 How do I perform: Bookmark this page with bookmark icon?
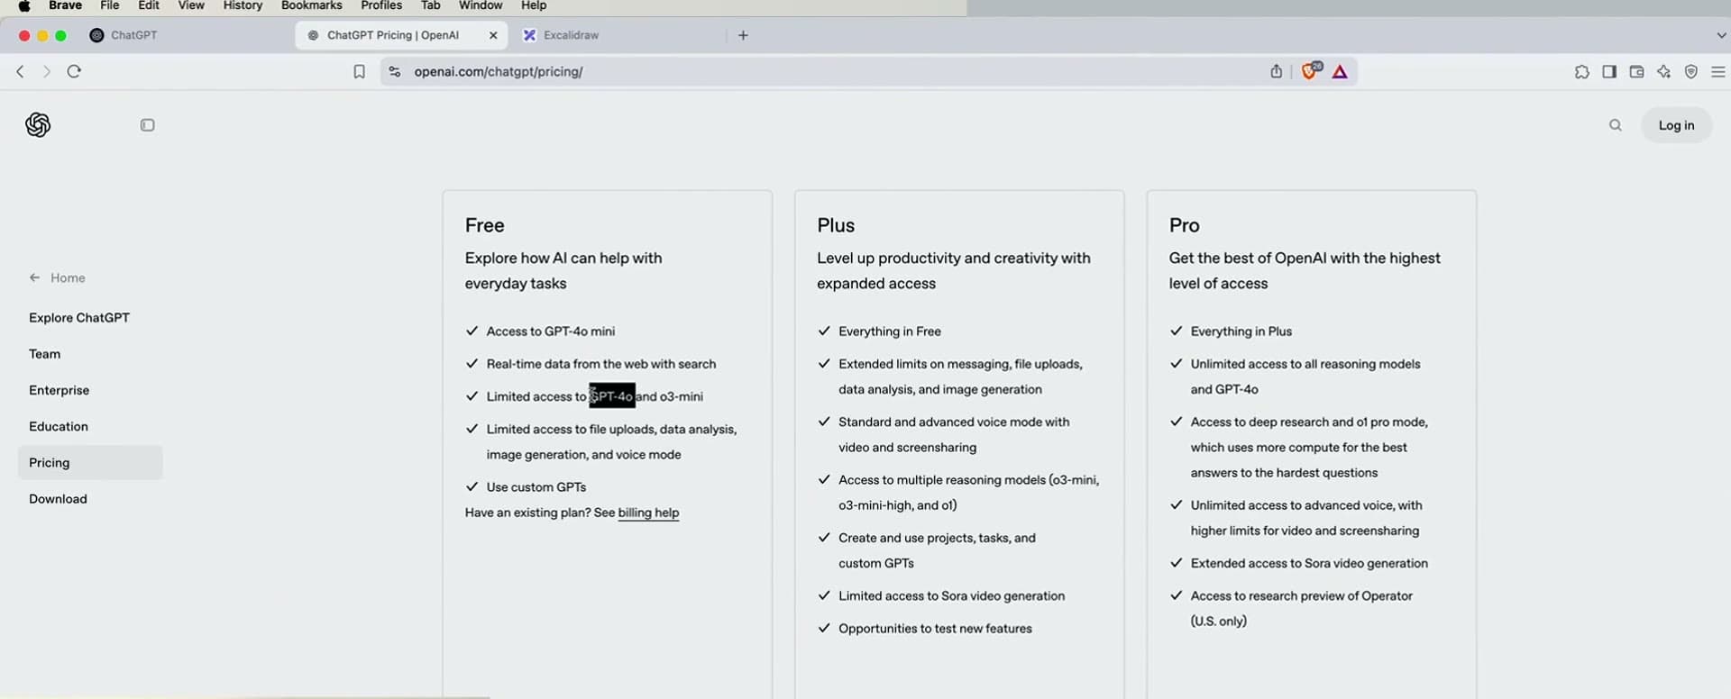click(x=359, y=71)
